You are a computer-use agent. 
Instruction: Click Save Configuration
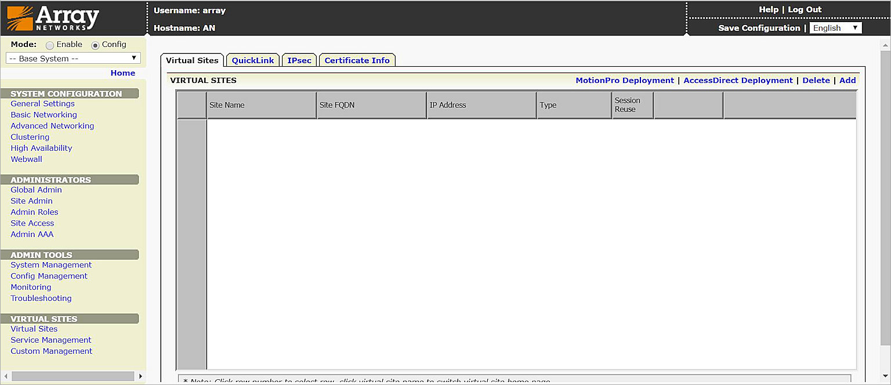pyautogui.click(x=759, y=28)
